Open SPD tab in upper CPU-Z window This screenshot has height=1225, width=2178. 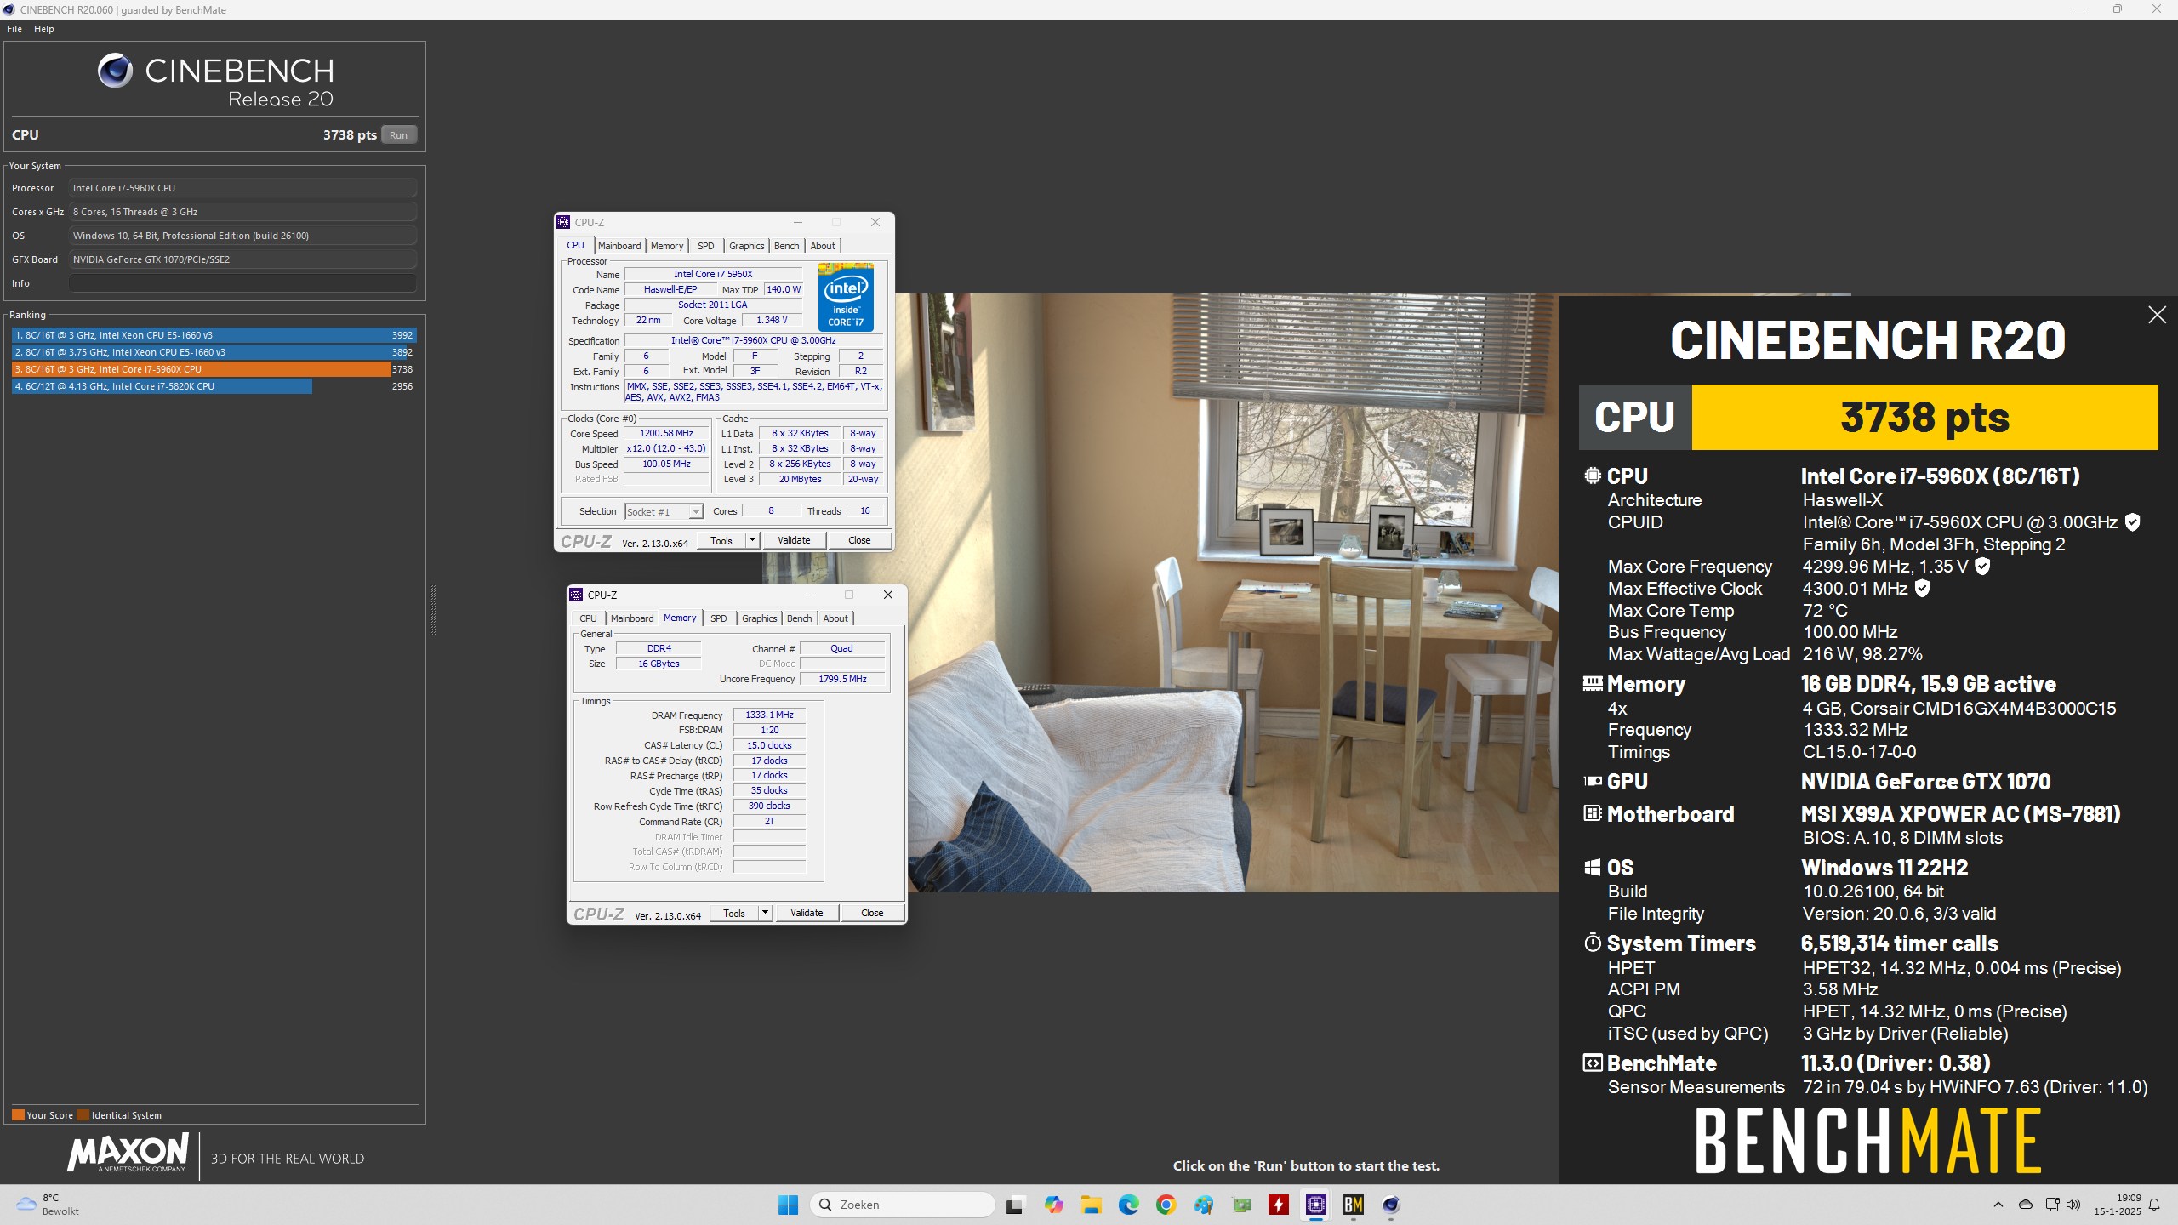click(x=706, y=246)
